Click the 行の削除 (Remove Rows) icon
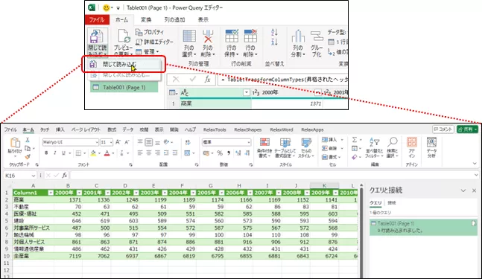 (x=250, y=36)
